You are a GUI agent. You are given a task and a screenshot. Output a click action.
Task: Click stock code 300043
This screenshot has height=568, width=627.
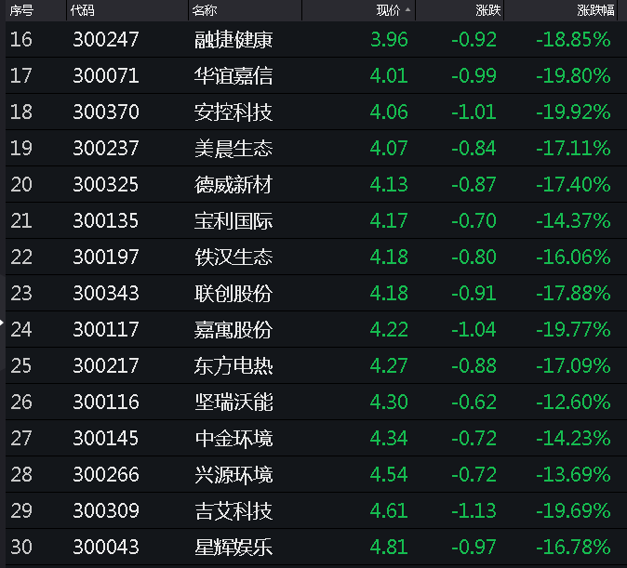point(106,547)
